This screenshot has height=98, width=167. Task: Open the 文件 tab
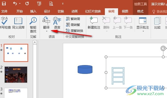tap(4, 11)
